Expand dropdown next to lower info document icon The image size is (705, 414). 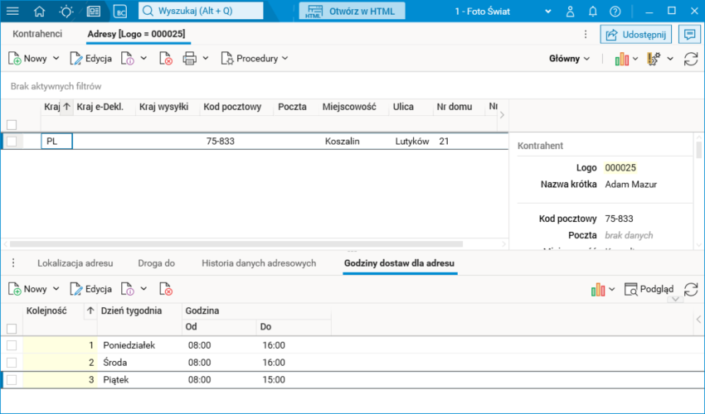(143, 289)
